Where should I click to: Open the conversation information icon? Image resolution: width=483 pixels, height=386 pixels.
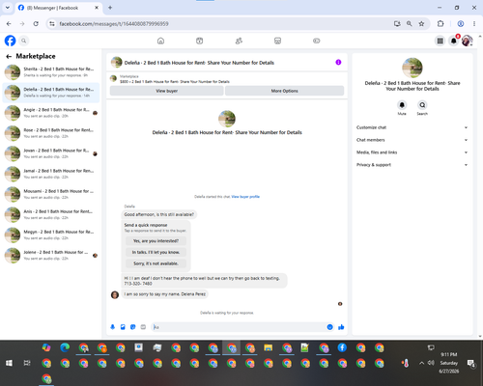[338, 62]
